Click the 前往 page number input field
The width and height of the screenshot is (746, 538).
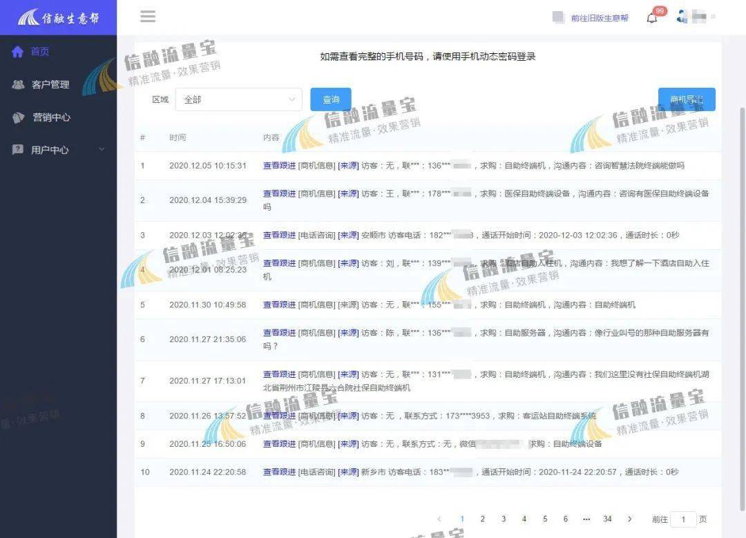(683, 519)
